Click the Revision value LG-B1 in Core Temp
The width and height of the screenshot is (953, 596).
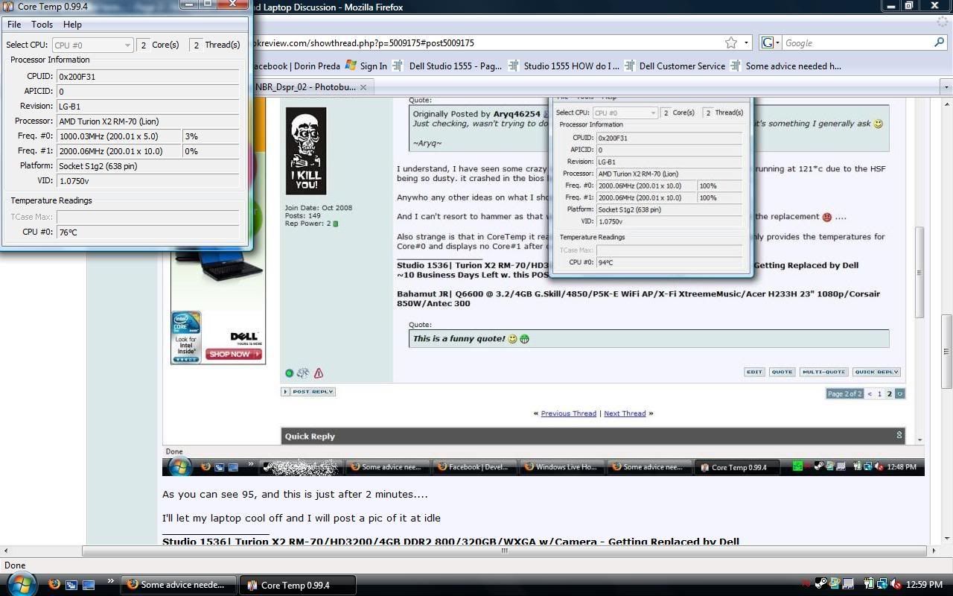tap(148, 107)
